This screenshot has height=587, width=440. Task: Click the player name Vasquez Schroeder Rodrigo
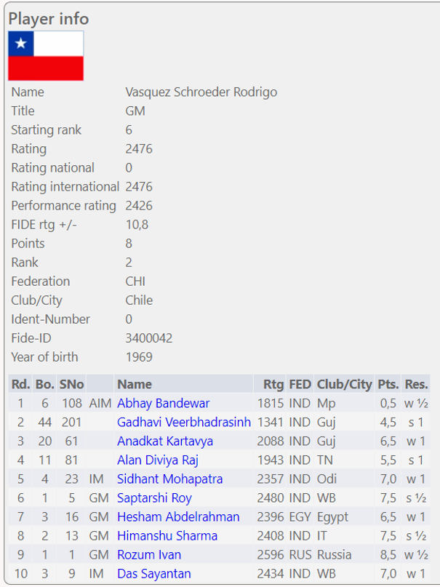(x=201, y=92)
